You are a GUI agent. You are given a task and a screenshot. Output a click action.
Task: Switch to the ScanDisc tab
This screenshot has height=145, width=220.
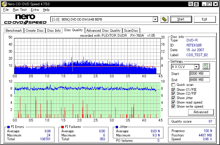[131, 31]
